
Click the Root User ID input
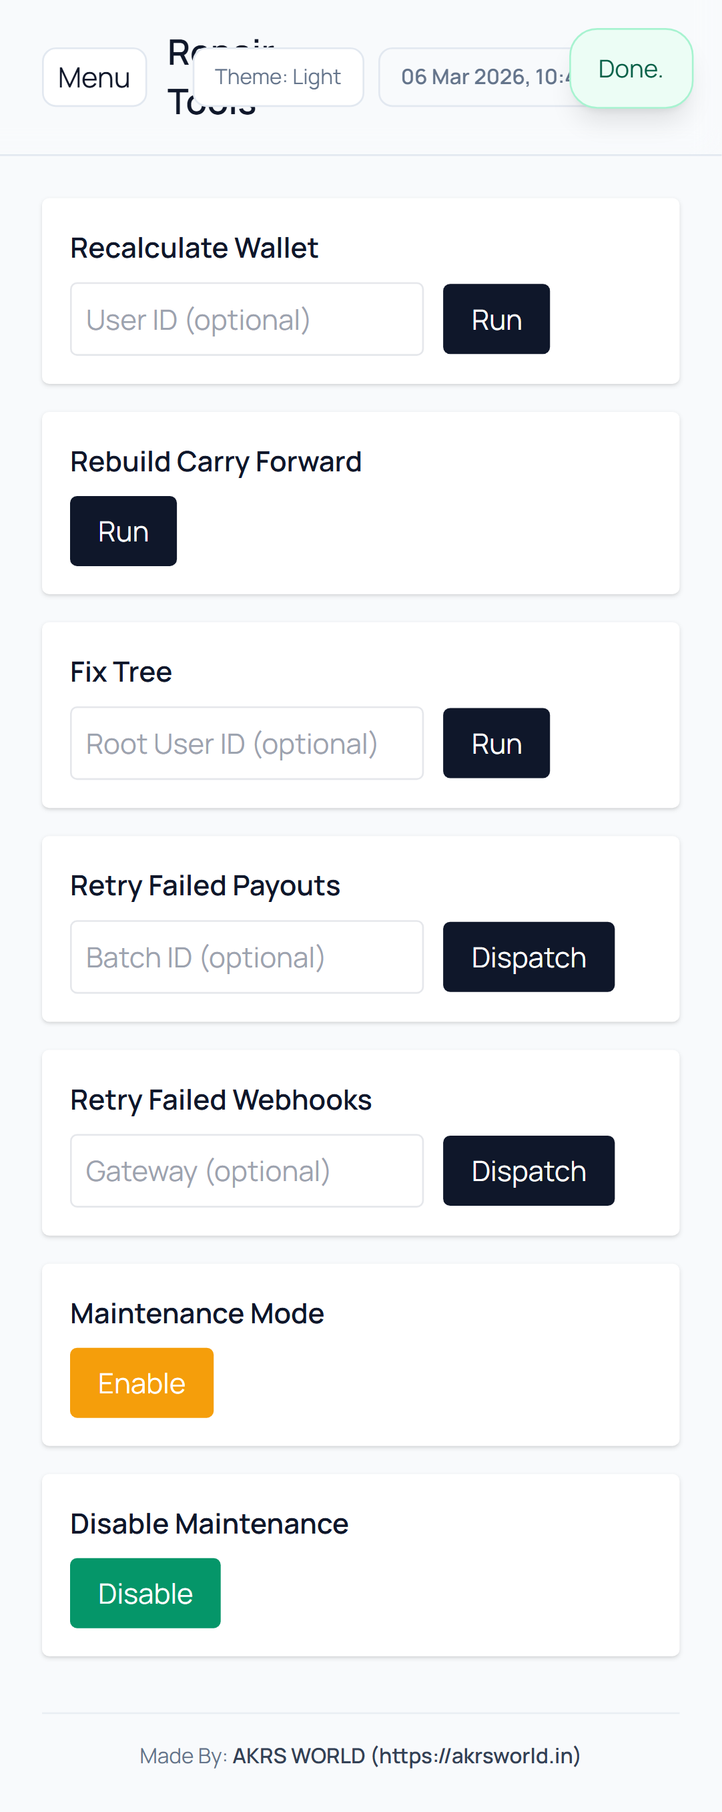(x=247, y=744)
